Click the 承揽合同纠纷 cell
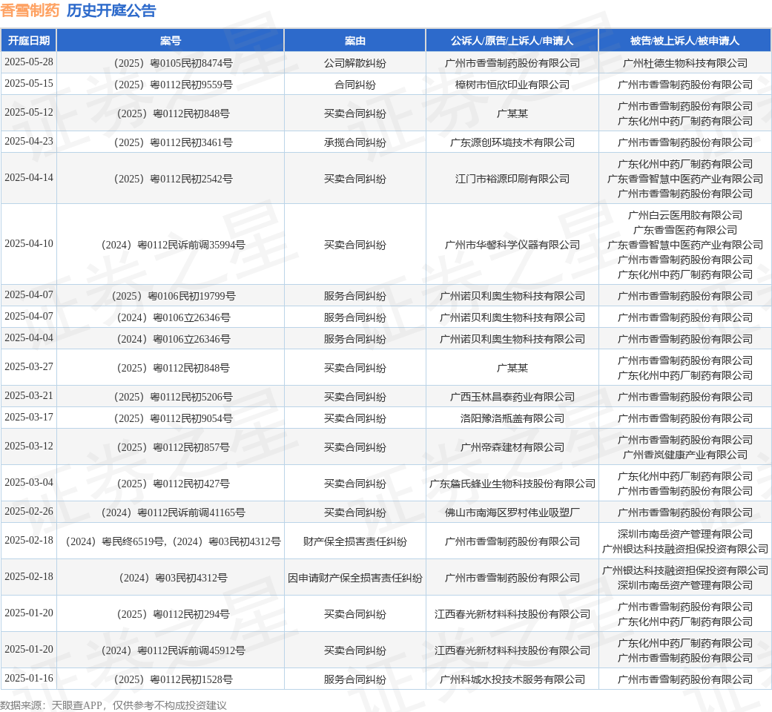Image resolution: width=772 pixels, height=712 pixels. point(355,143)
